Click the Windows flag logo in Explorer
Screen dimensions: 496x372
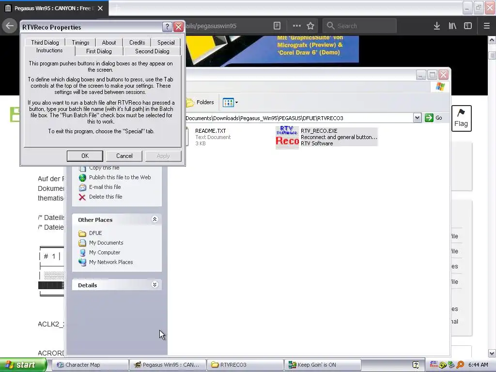coord(440,86)
